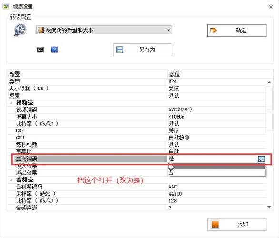Click the scrollbar down arrow
Viewport: 279px width, 238px height.
tap(269, 207)
